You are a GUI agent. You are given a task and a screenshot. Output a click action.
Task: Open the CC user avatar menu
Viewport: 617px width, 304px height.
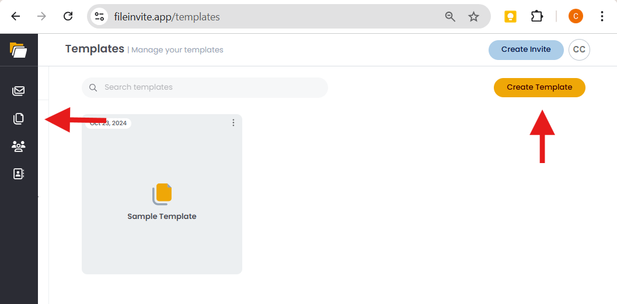click(x=579, y=50)
